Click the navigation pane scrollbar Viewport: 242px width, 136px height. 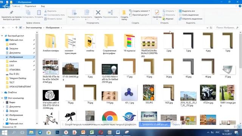(37, 71)
